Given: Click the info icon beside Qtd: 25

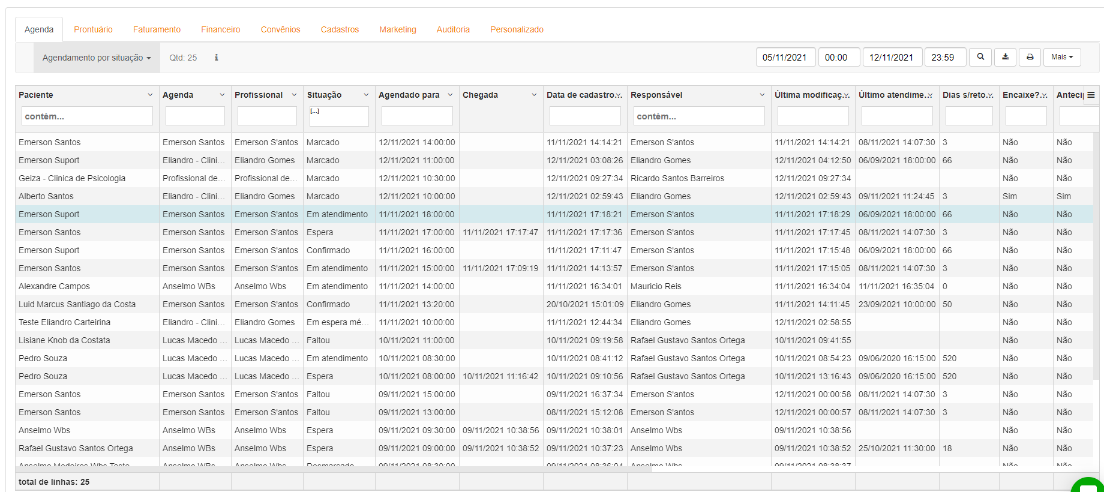Looking at the screenshot, I should [217, 58].
